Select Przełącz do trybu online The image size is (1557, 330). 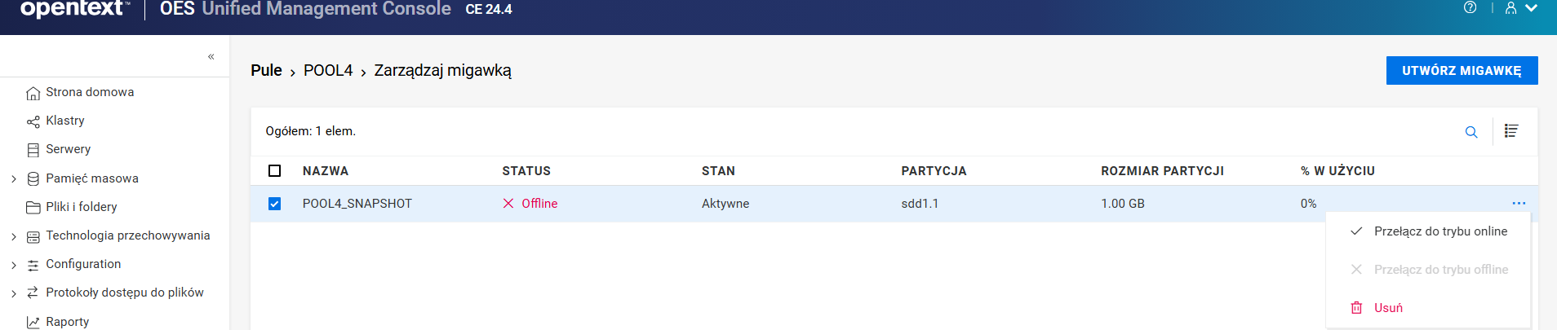(x=1439, y=231)
